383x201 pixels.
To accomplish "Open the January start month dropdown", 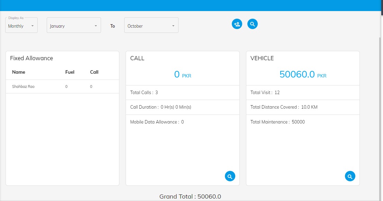I will 74,26.
